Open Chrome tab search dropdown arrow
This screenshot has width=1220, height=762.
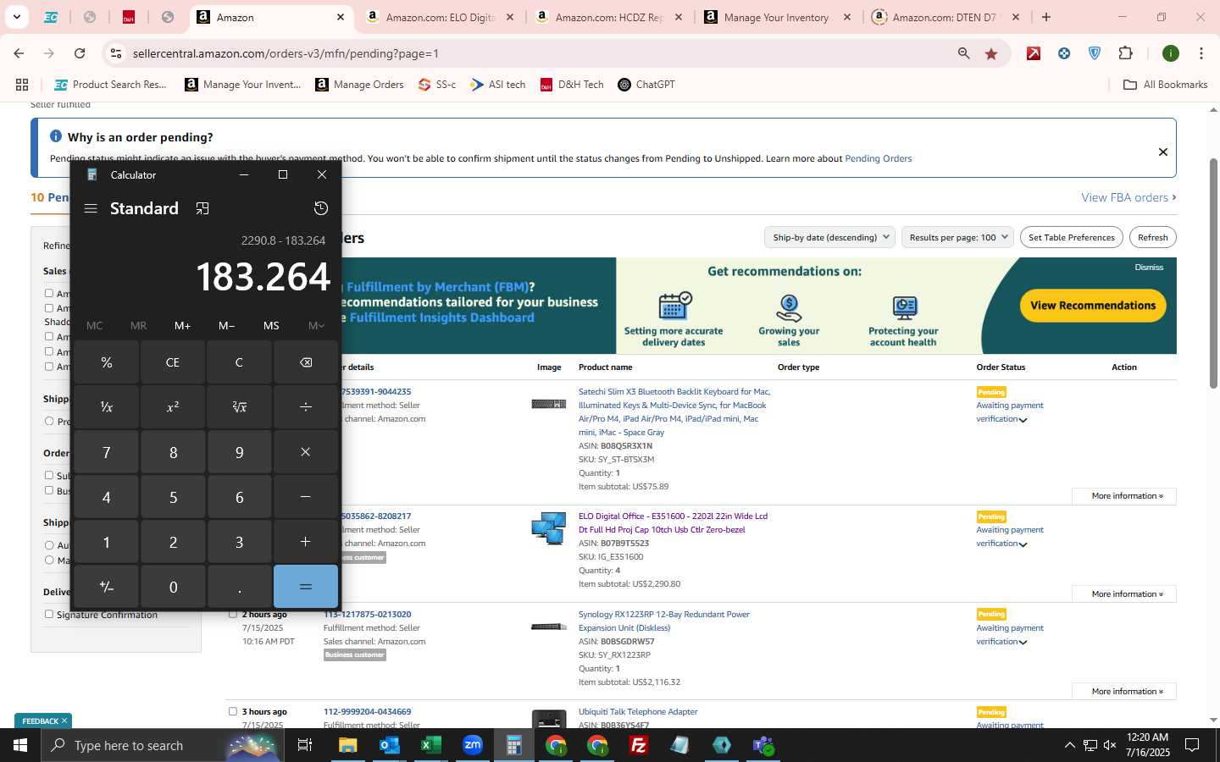coord(16,17)
